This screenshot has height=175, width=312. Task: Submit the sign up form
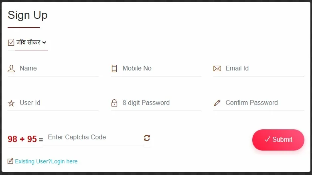click(278, 140)
